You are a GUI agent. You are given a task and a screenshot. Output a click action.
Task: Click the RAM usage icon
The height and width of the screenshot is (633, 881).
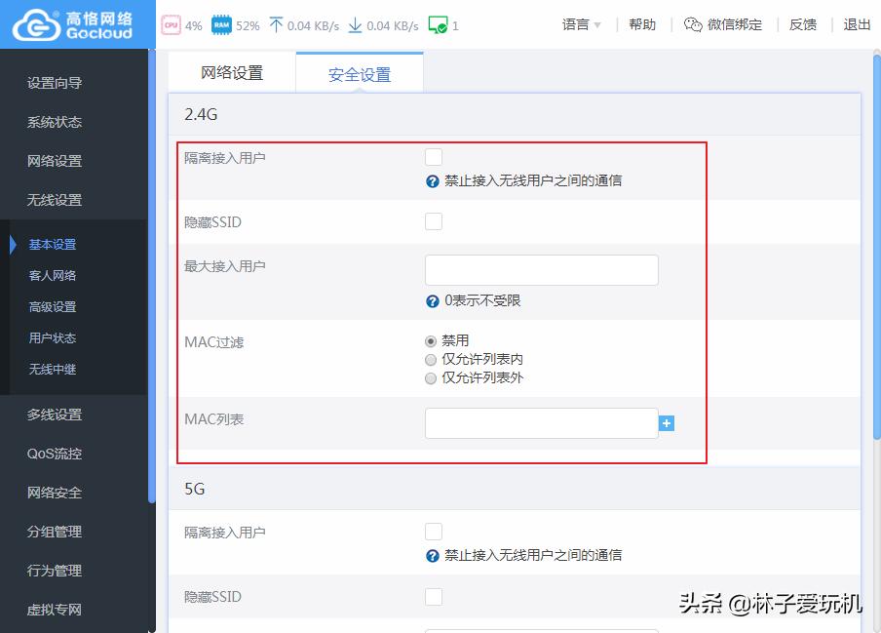221,25
